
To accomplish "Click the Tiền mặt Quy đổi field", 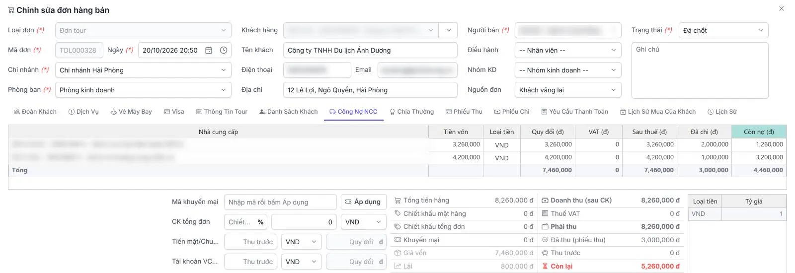I will tap(356, 242).
